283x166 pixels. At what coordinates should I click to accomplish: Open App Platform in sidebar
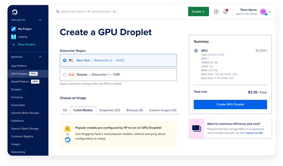(x=19, y=66)
